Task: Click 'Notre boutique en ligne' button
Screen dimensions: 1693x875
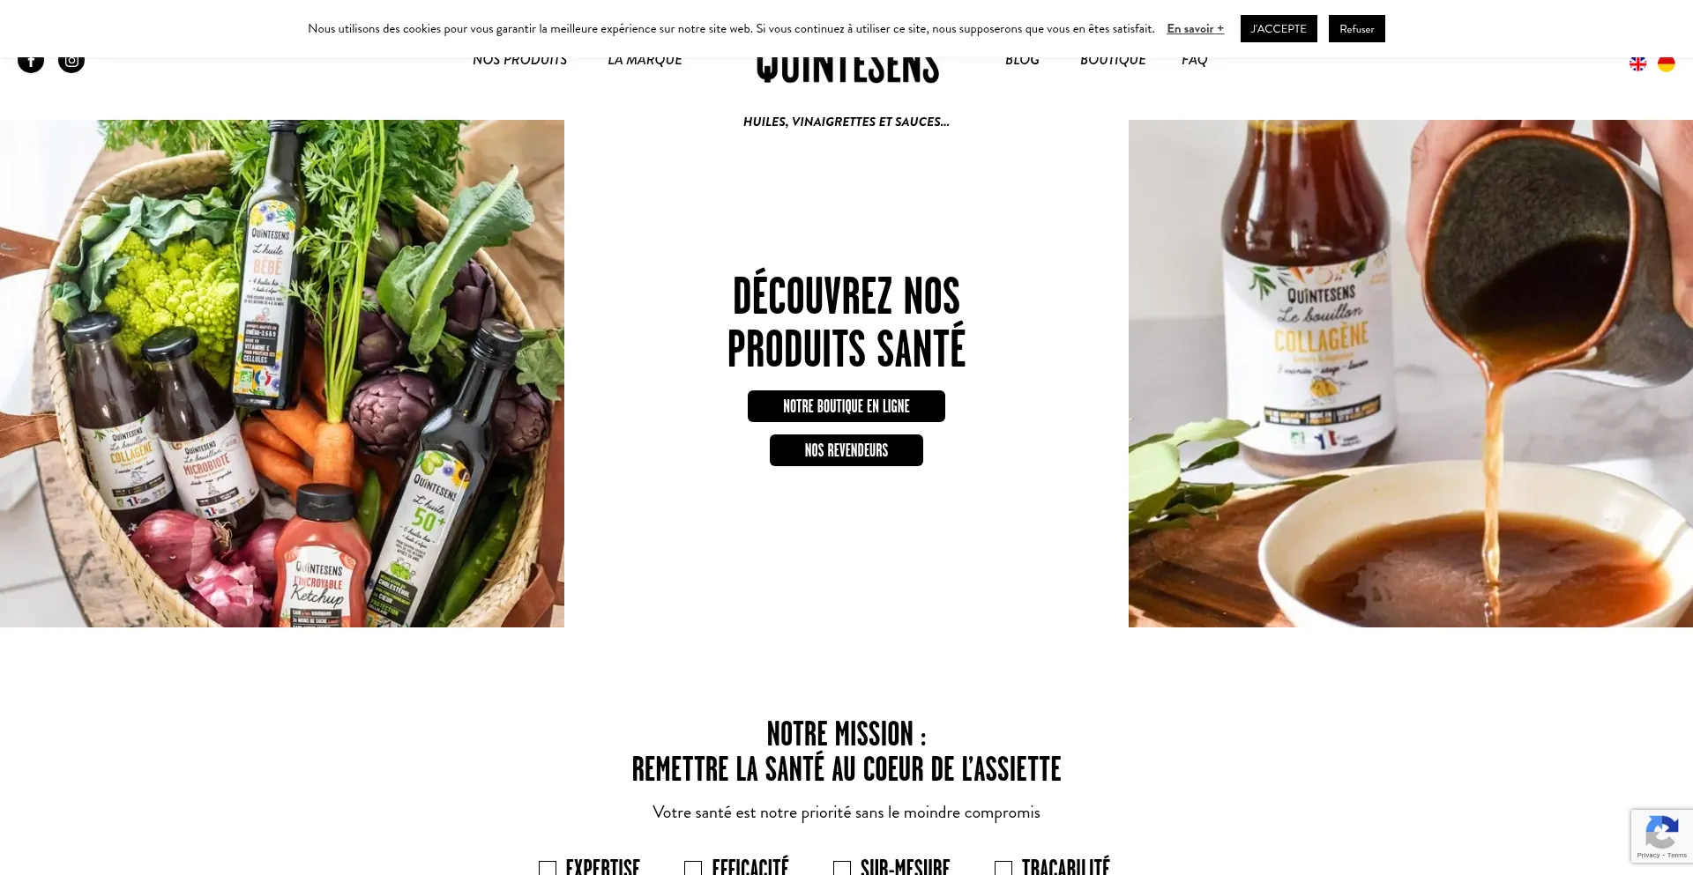Action: point(846,406)
